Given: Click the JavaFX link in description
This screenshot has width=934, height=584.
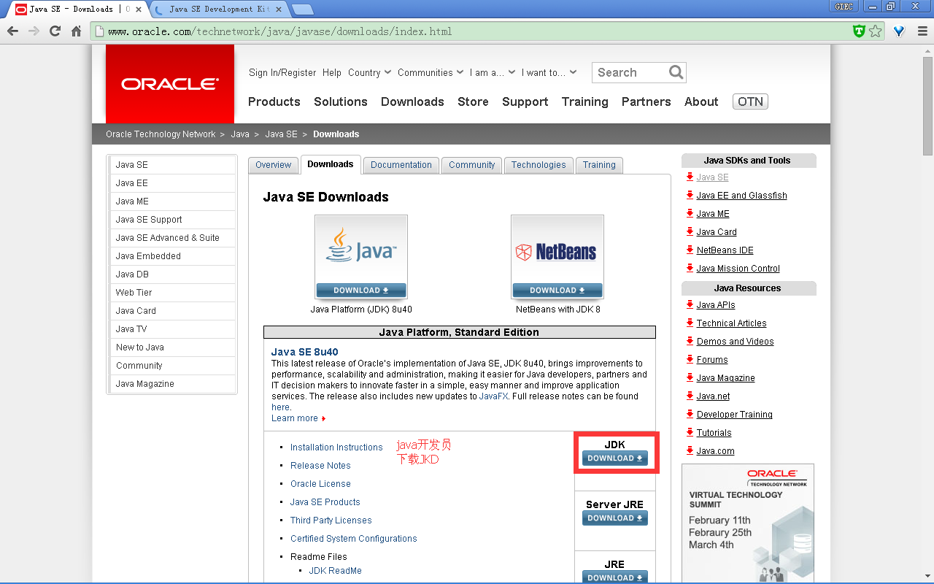Looking at the screenshot, I should [493, 396].
